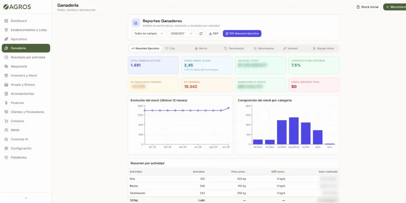Open Establecimientos y Lotes section
This screenshot has width=406, height=203.
point(26,30)
